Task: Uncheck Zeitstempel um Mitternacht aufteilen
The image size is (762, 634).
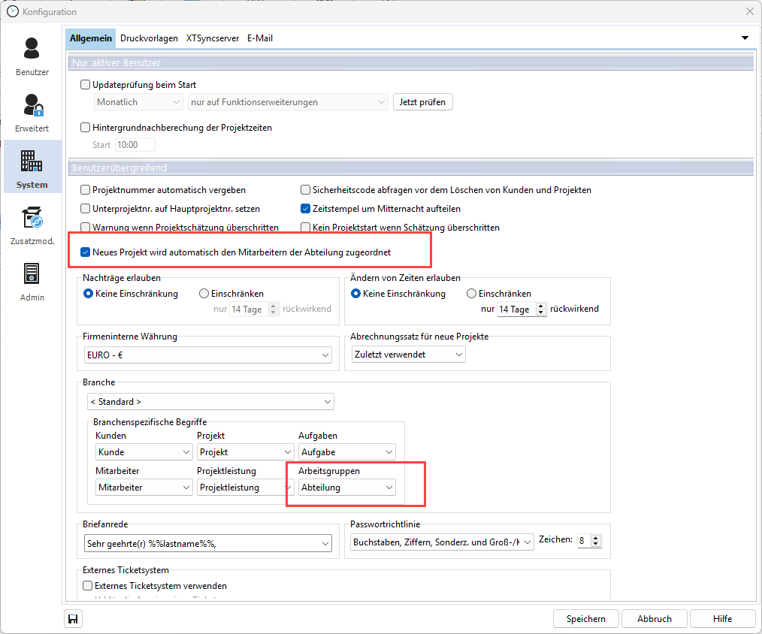Action: pos(306,209)
